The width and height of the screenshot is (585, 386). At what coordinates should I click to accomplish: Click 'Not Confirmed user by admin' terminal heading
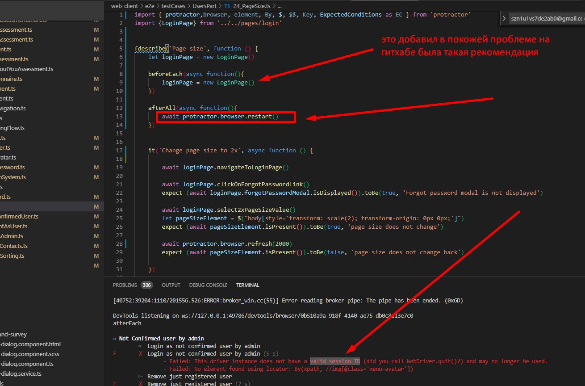(161, 338)
